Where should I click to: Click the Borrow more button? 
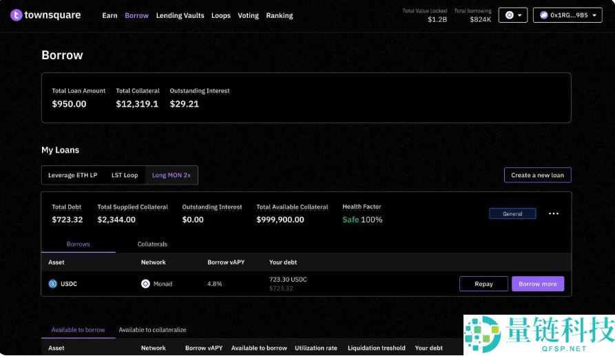[537, 284]
